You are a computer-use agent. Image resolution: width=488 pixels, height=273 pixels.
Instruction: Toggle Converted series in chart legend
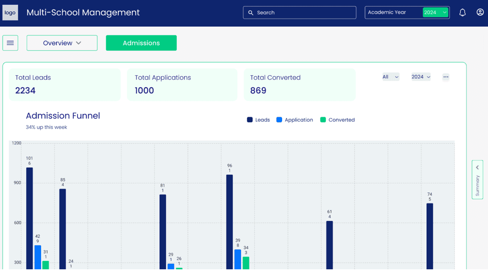pyautogui.click(x=337, y=120)
